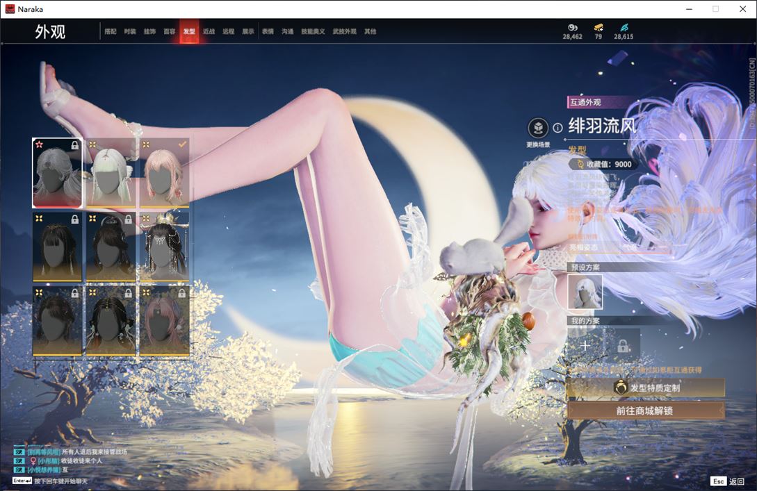Select the locked dark brown braided hairstyle
The image size is (757, 491).
tap(57, 322)
